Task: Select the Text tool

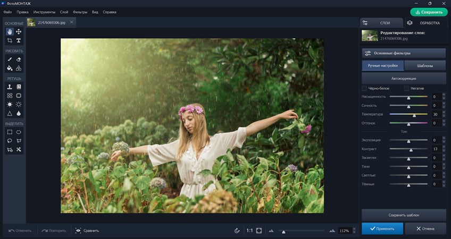Action: click(19, 40)
